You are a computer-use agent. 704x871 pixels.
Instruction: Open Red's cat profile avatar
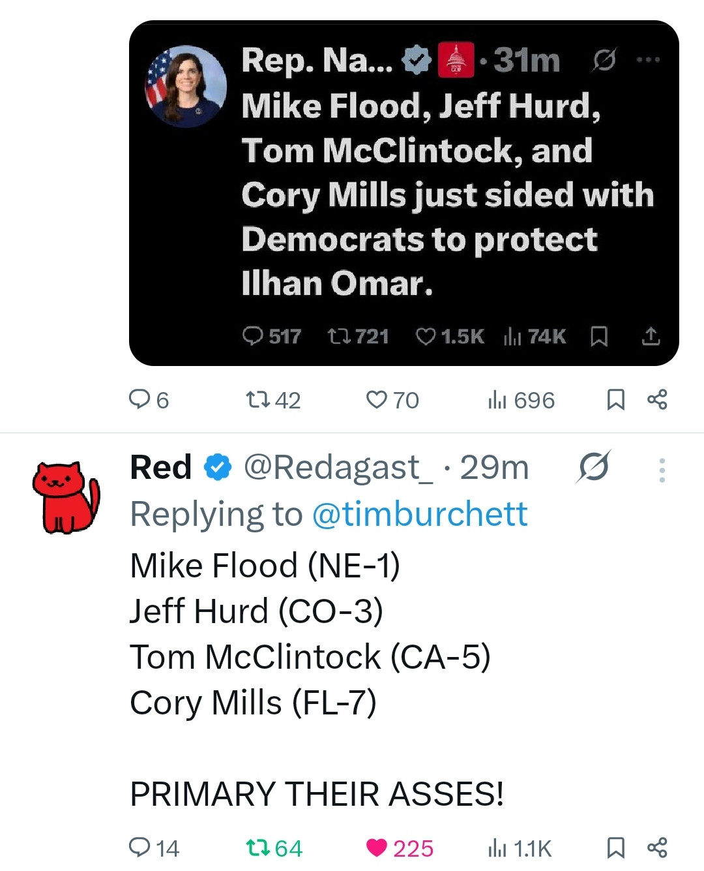66,498
